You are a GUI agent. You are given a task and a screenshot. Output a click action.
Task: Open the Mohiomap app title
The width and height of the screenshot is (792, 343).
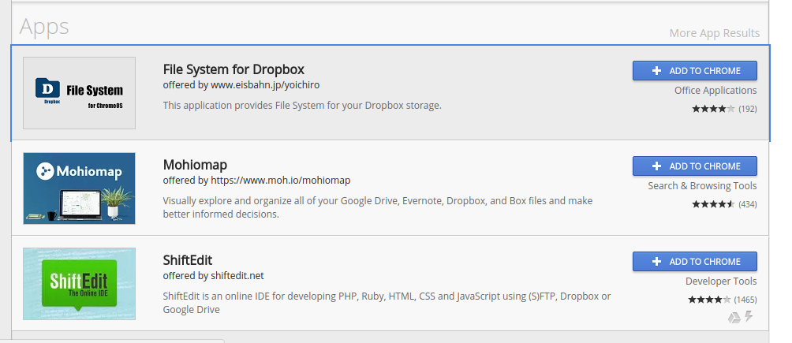tap(195, 165)
